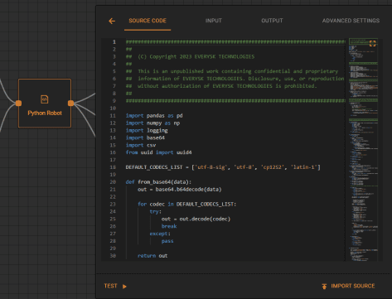Click the 'try:' line
392x299 pixels.
tap(156, 211)
